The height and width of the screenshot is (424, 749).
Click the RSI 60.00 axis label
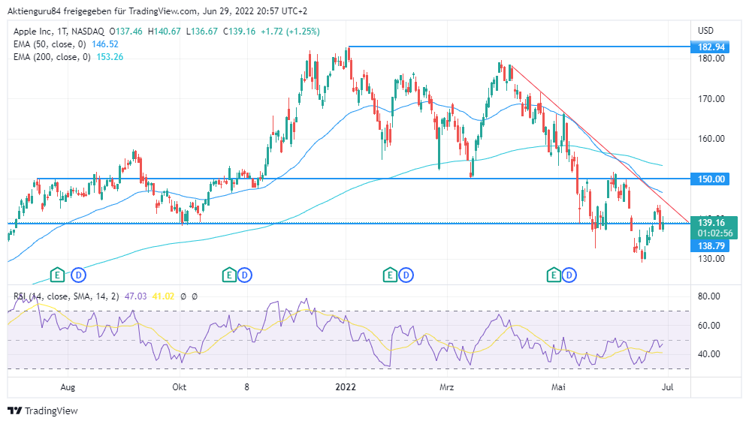pos(709,326)
